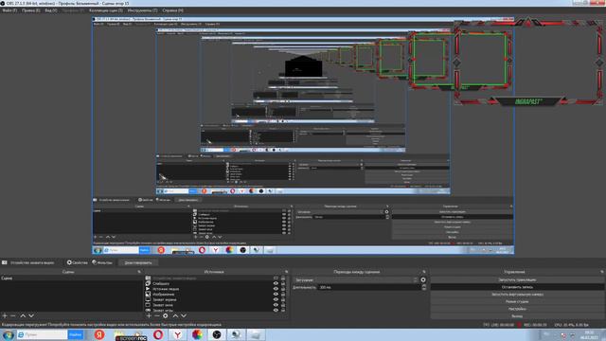
Task: Open the Справка menu
Action: click(x=172, y=10)
